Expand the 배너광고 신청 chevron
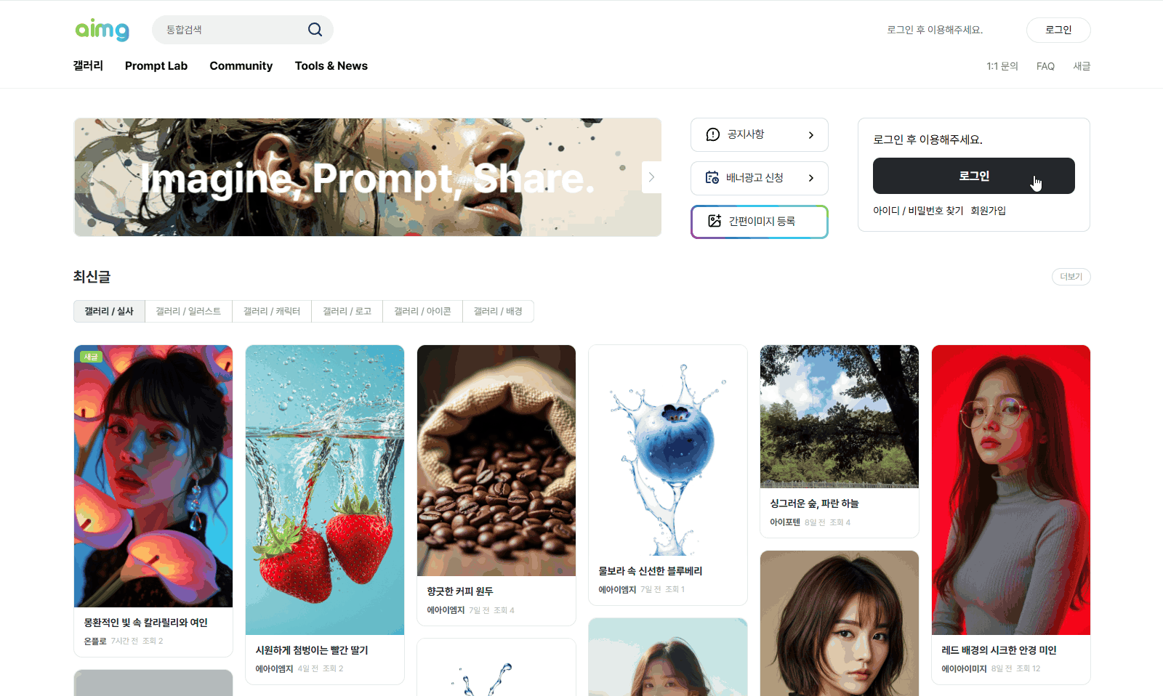Viewport: 1163px width, 696px height. pyautogui.click(x=811, y=178)
